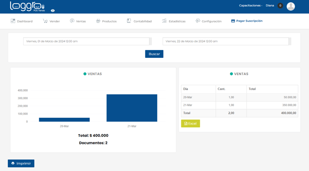Screen dimensions: 309x171
Task: Expand the start date picker handle
Action: coord(150,41)
